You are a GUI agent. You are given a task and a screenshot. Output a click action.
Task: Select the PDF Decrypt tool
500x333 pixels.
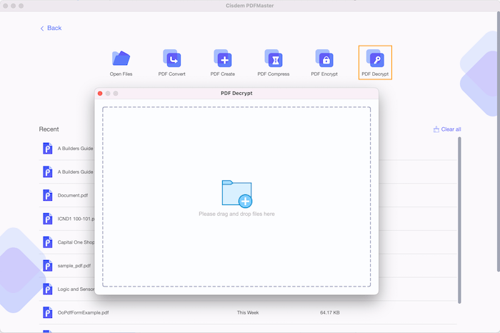(x=375, y=62)
